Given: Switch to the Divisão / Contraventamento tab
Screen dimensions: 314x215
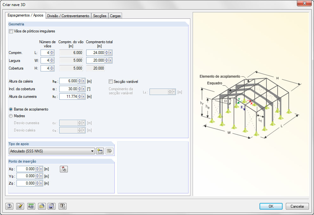Looking at the screenshot, I should [68, 16].
